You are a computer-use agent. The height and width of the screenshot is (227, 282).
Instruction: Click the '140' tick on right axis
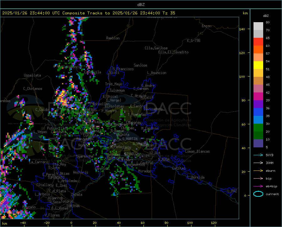pos(242,29)
